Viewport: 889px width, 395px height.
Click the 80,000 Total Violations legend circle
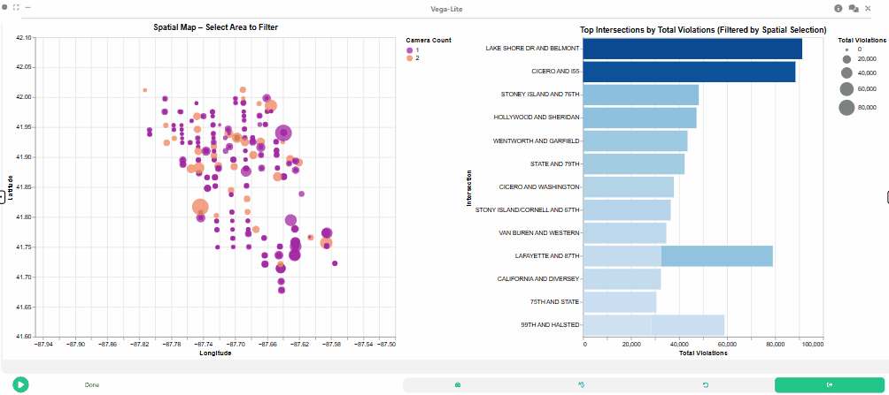(x=846, y=107)
